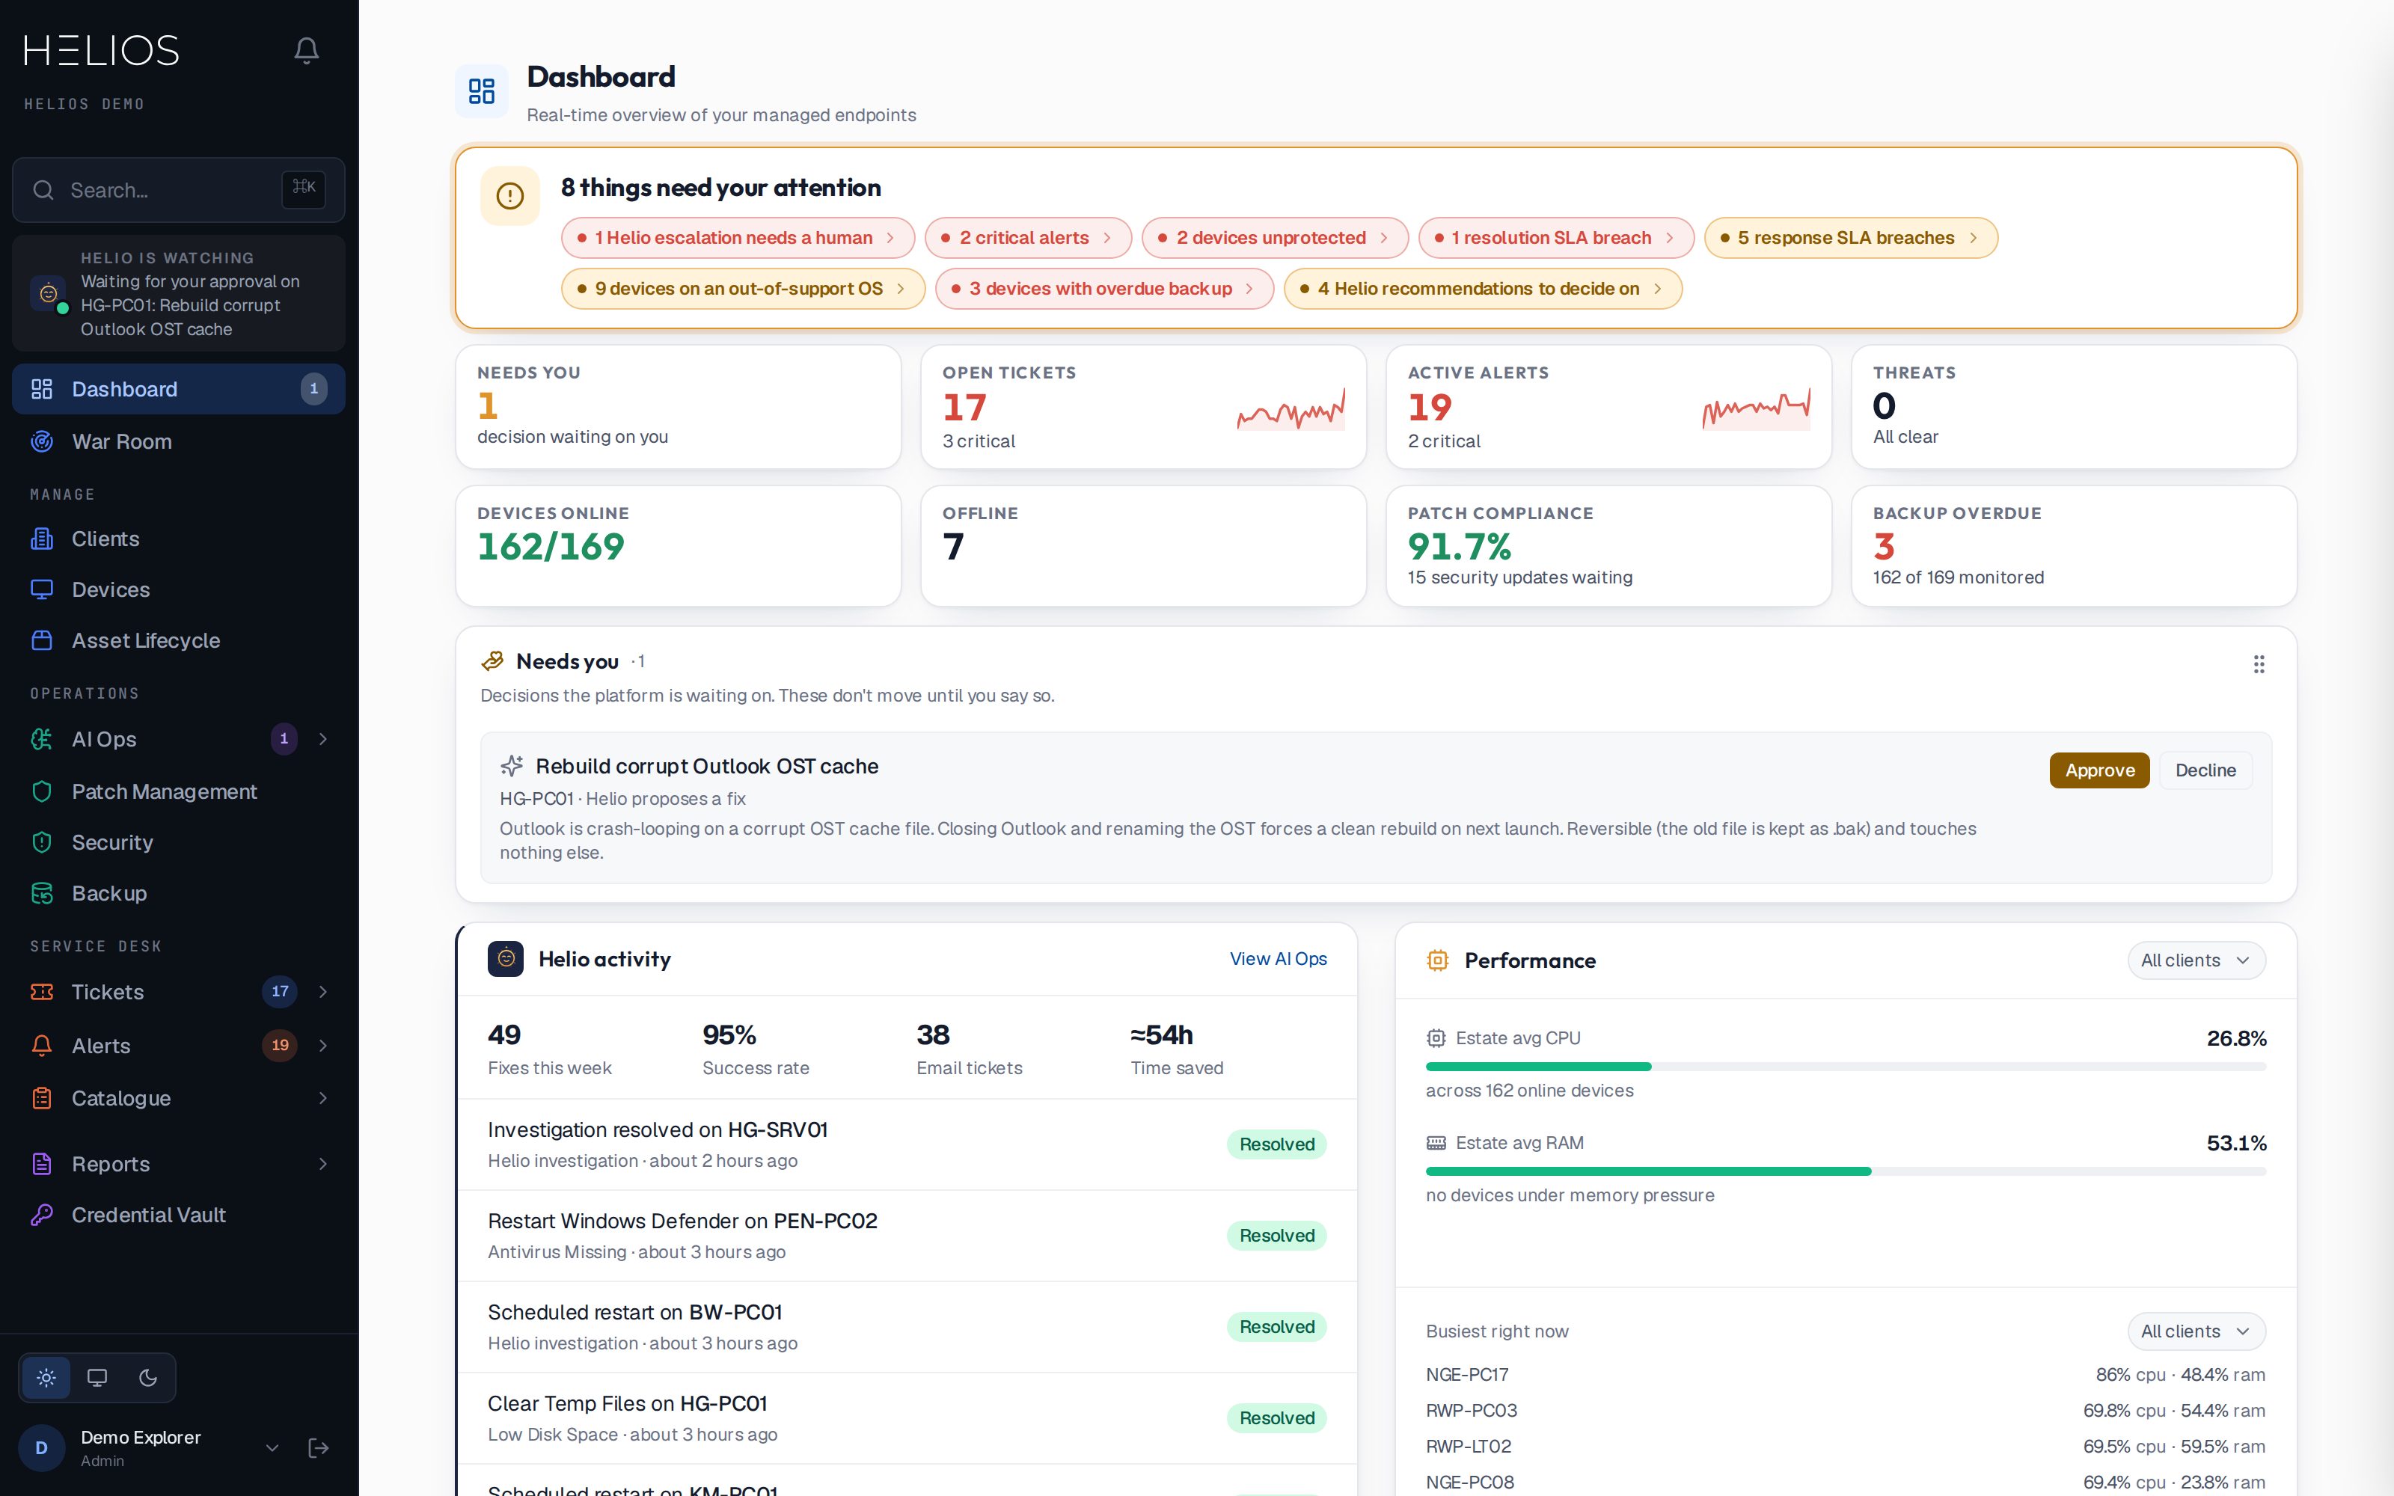This screenshot has width=2394, height=1496.
Task: Switch to system theme
Action: [97, 1377]
